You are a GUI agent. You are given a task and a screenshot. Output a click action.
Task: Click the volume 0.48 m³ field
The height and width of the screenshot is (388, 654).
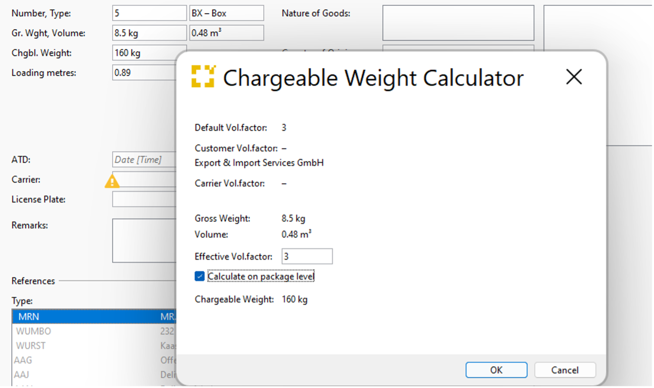click(x=226, y=33)
